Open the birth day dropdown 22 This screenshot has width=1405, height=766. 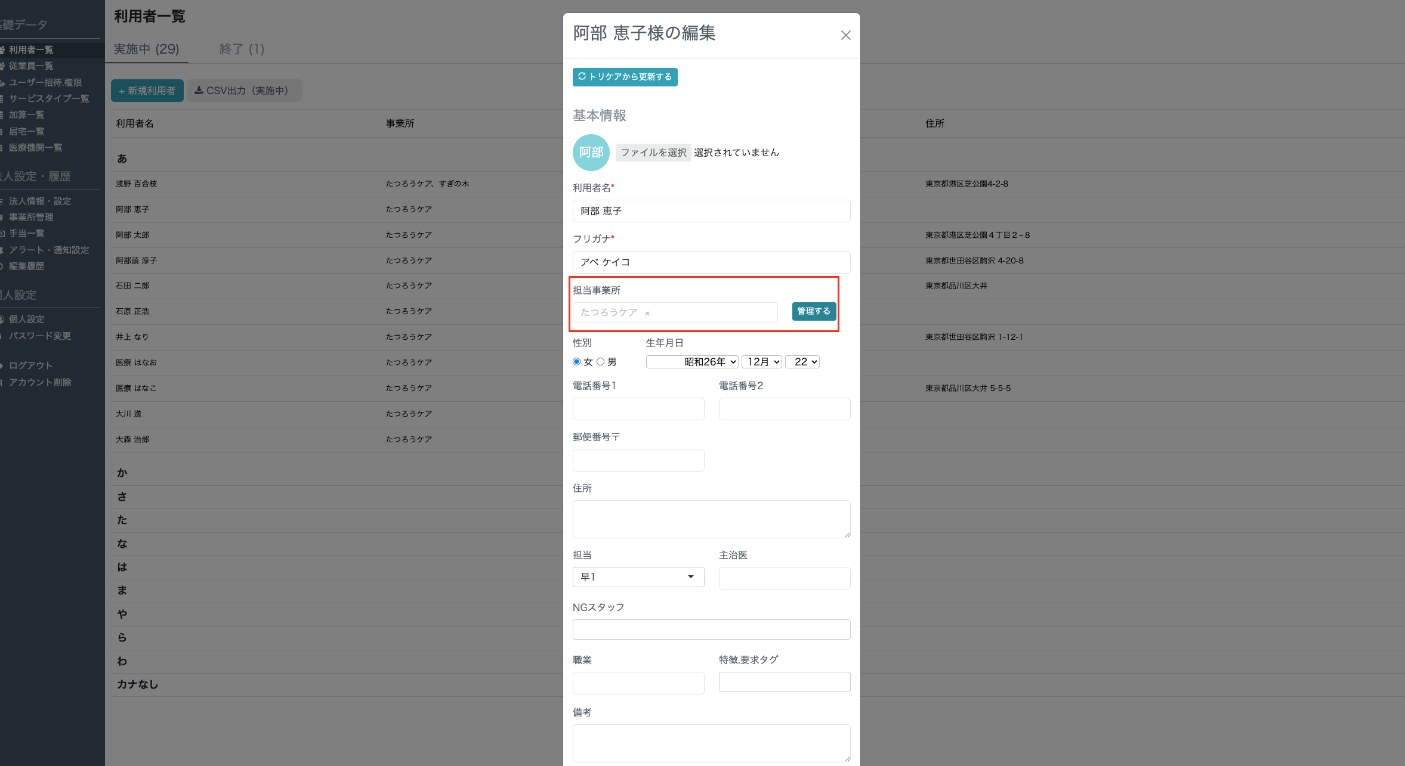(x=802, y=362)
